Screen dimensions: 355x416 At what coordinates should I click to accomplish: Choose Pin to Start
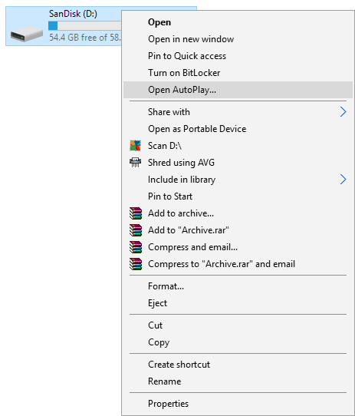pyautogui.click(x=238, y=196)
